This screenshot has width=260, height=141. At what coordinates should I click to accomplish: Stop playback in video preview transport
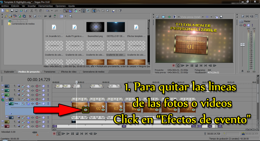pos(196,66)
